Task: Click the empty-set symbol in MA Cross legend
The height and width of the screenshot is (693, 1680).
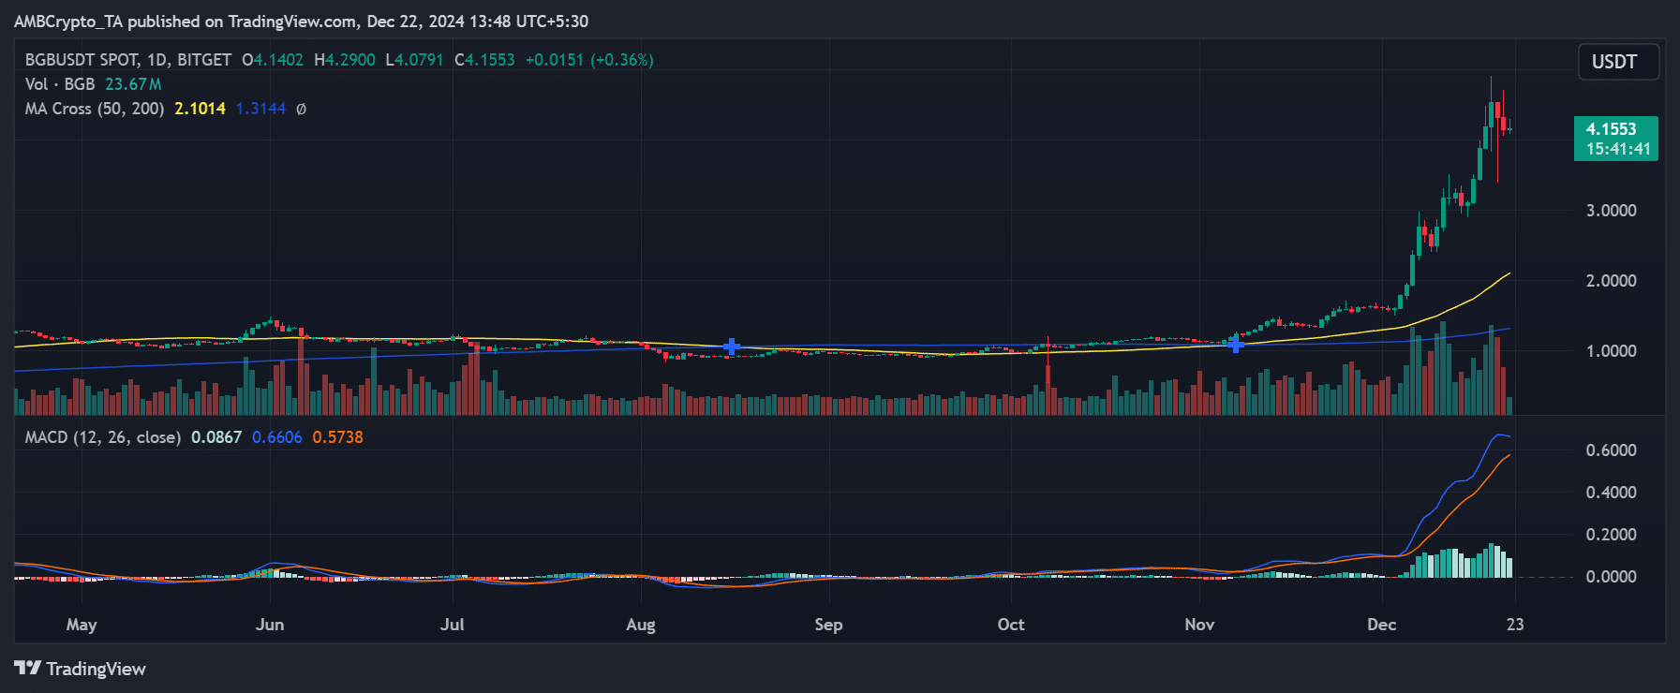Action: point(301,109)
